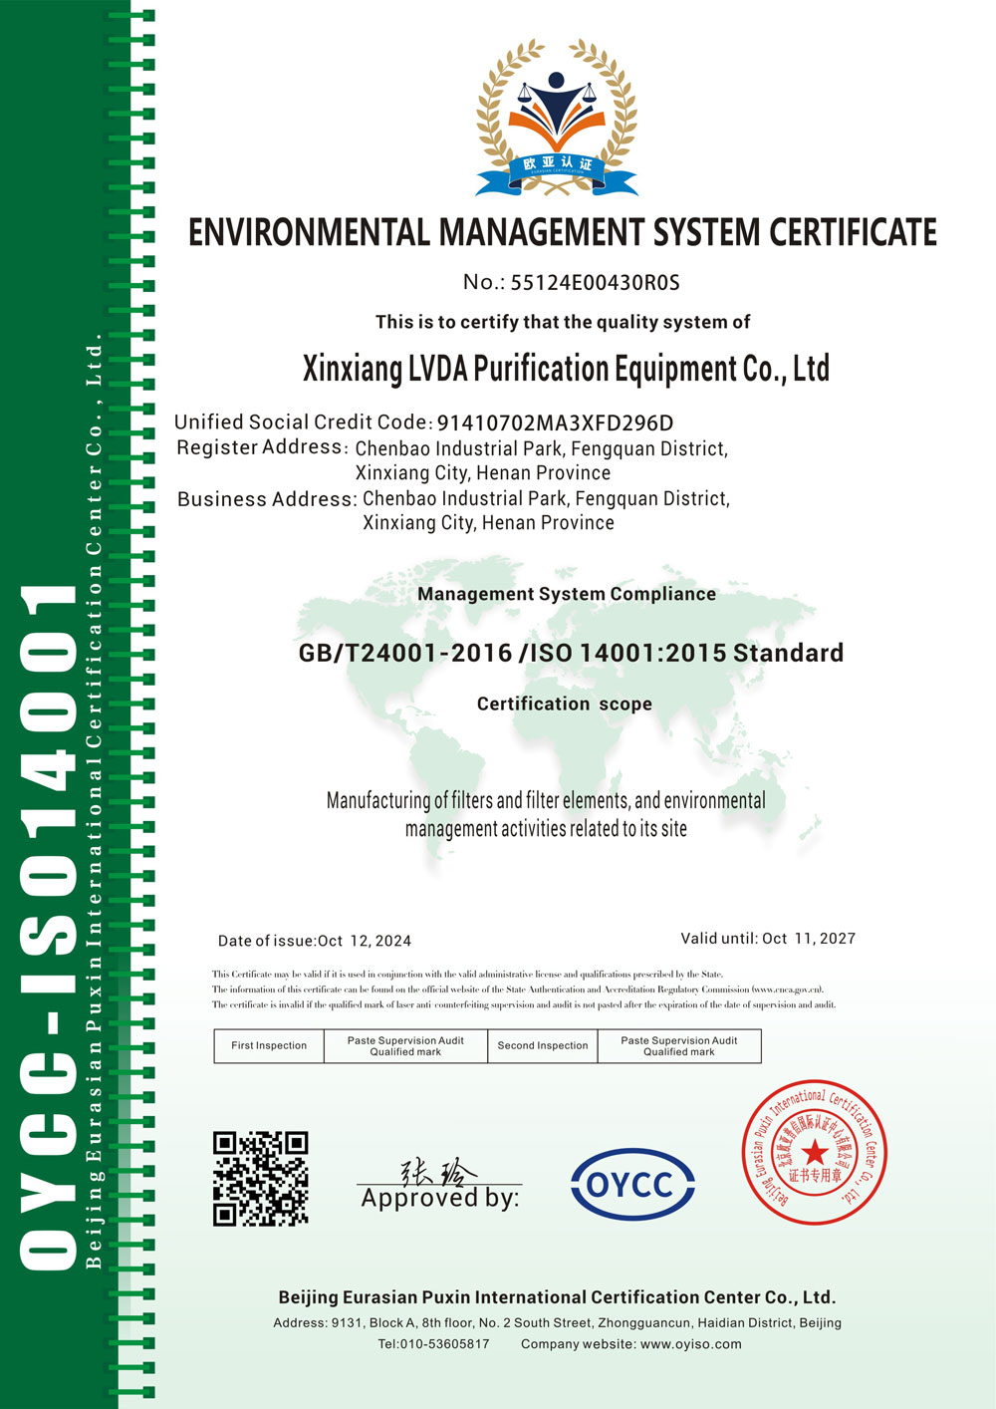Select the footer address line with Zhongguancun
This screenshot has height=1409, width=996.
pyautogui.click(x=558, y=1323)
